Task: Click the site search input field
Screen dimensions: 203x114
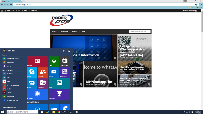Action: [x=140, y=31]
